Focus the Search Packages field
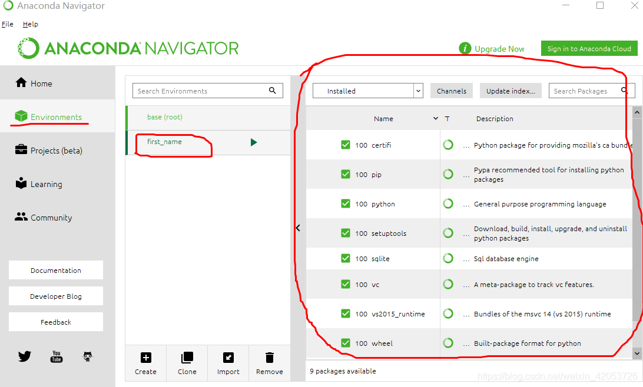 point(592,91)
